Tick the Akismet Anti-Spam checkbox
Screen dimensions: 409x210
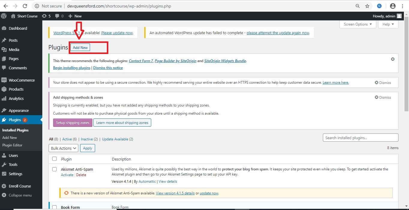54,169
